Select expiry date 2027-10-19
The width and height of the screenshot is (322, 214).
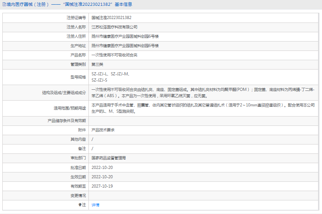point(102,186)
